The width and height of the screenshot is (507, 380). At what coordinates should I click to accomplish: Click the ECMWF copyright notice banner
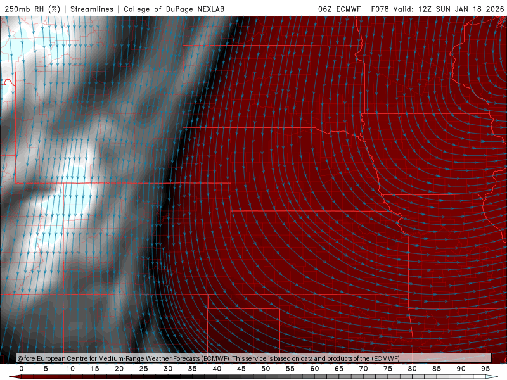click(254, 358)
